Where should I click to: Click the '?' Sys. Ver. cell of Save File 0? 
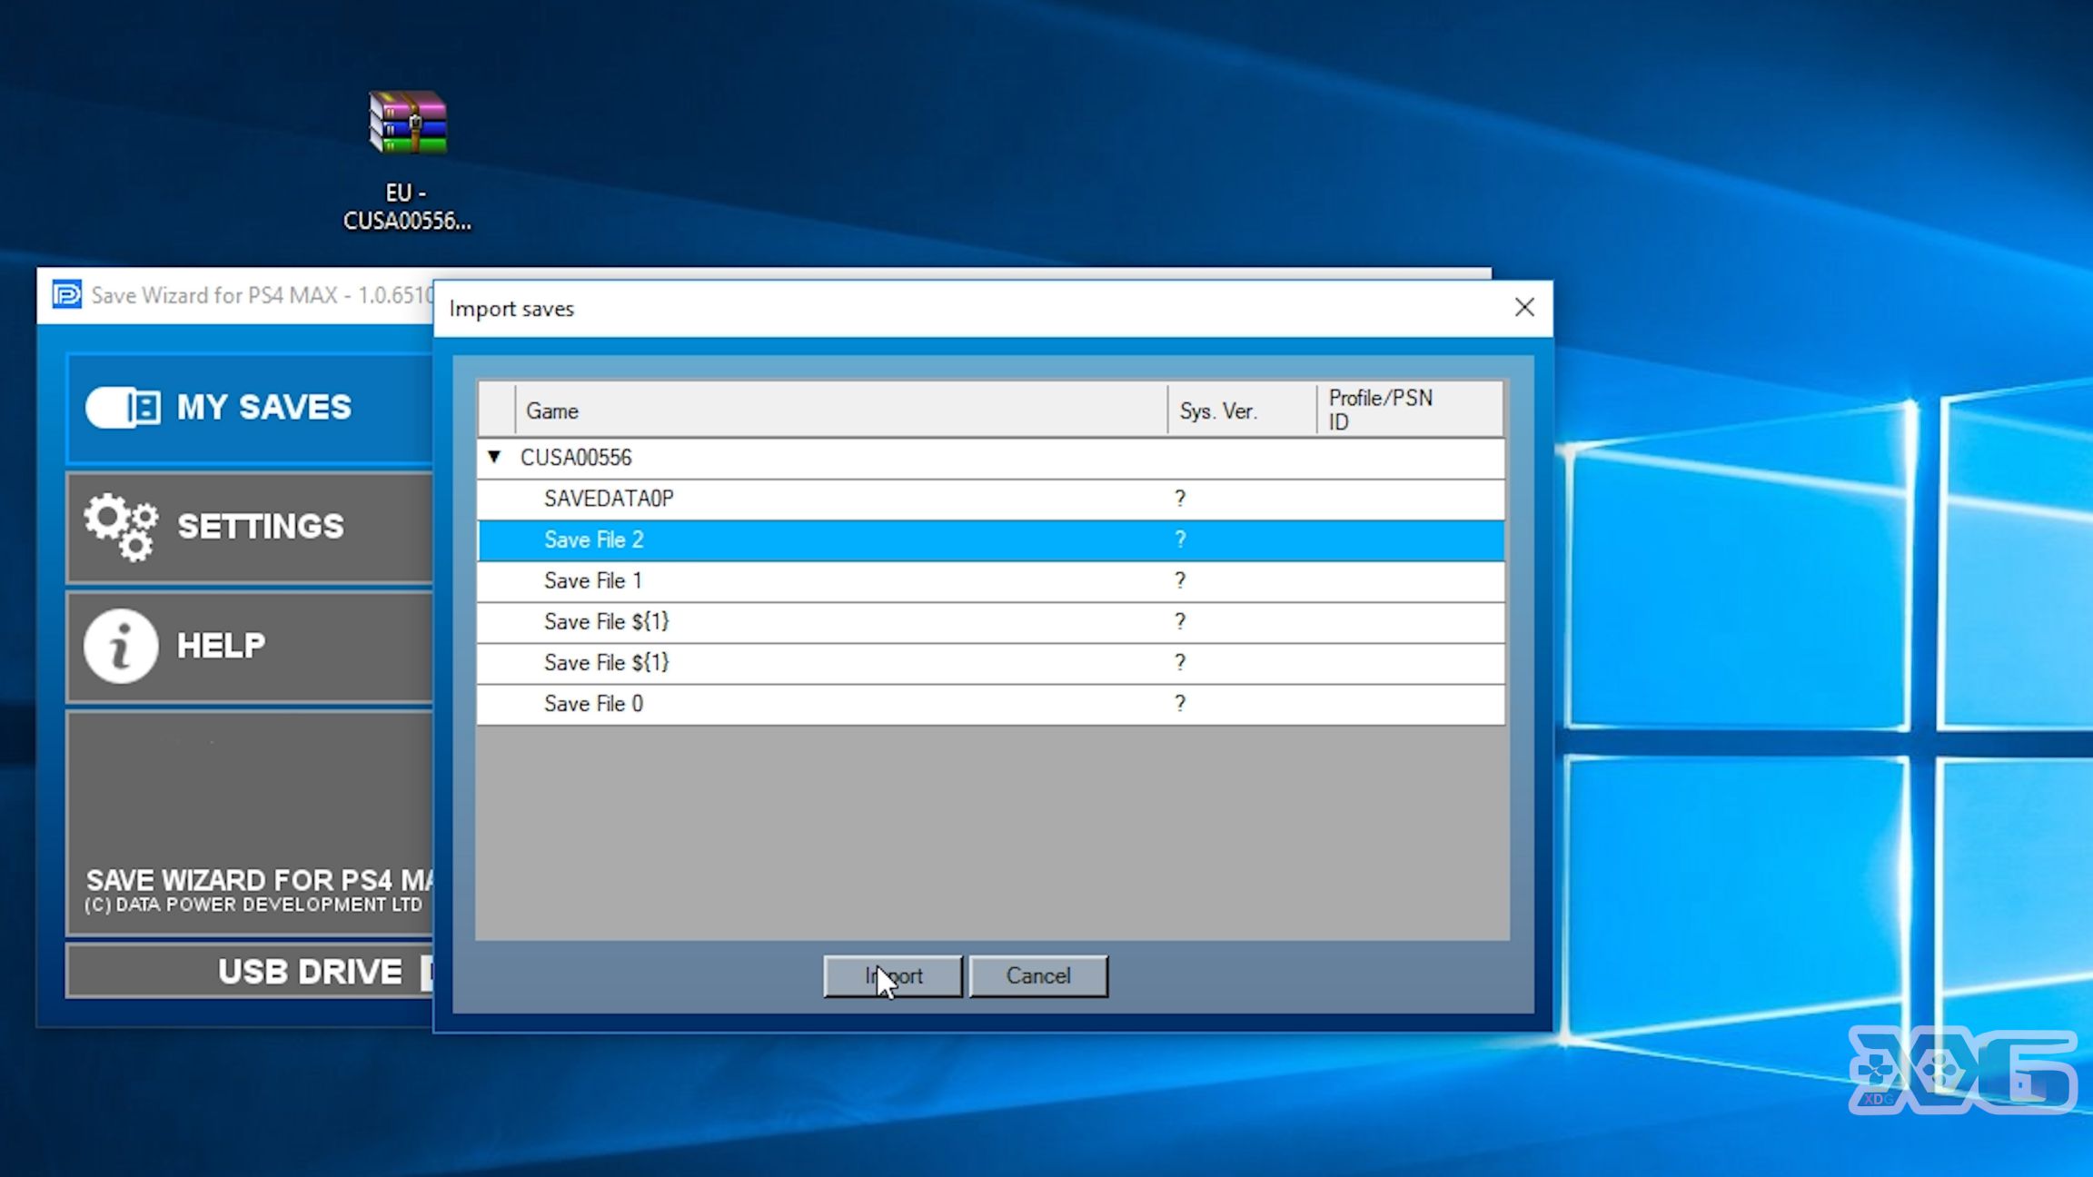point(1179,704)
